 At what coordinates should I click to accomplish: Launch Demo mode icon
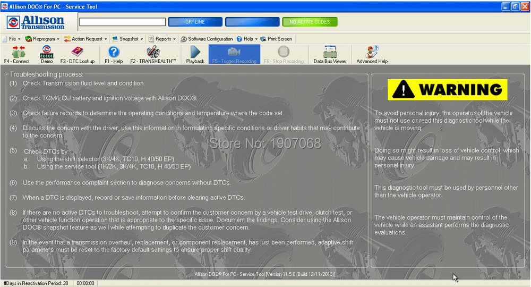[x=47, y=54]
